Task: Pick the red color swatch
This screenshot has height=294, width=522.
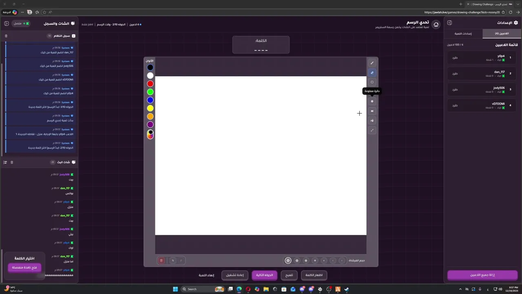Action: tap(150, 84)
